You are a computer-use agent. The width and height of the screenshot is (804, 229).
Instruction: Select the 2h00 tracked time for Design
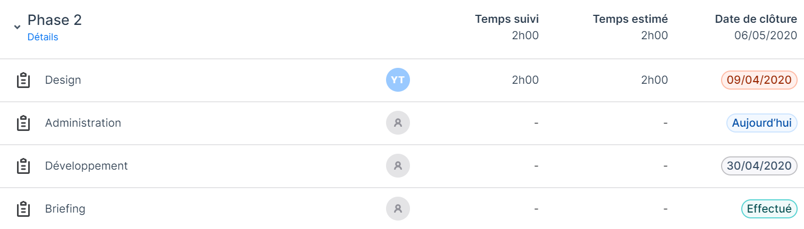click(x=525, y=80)
